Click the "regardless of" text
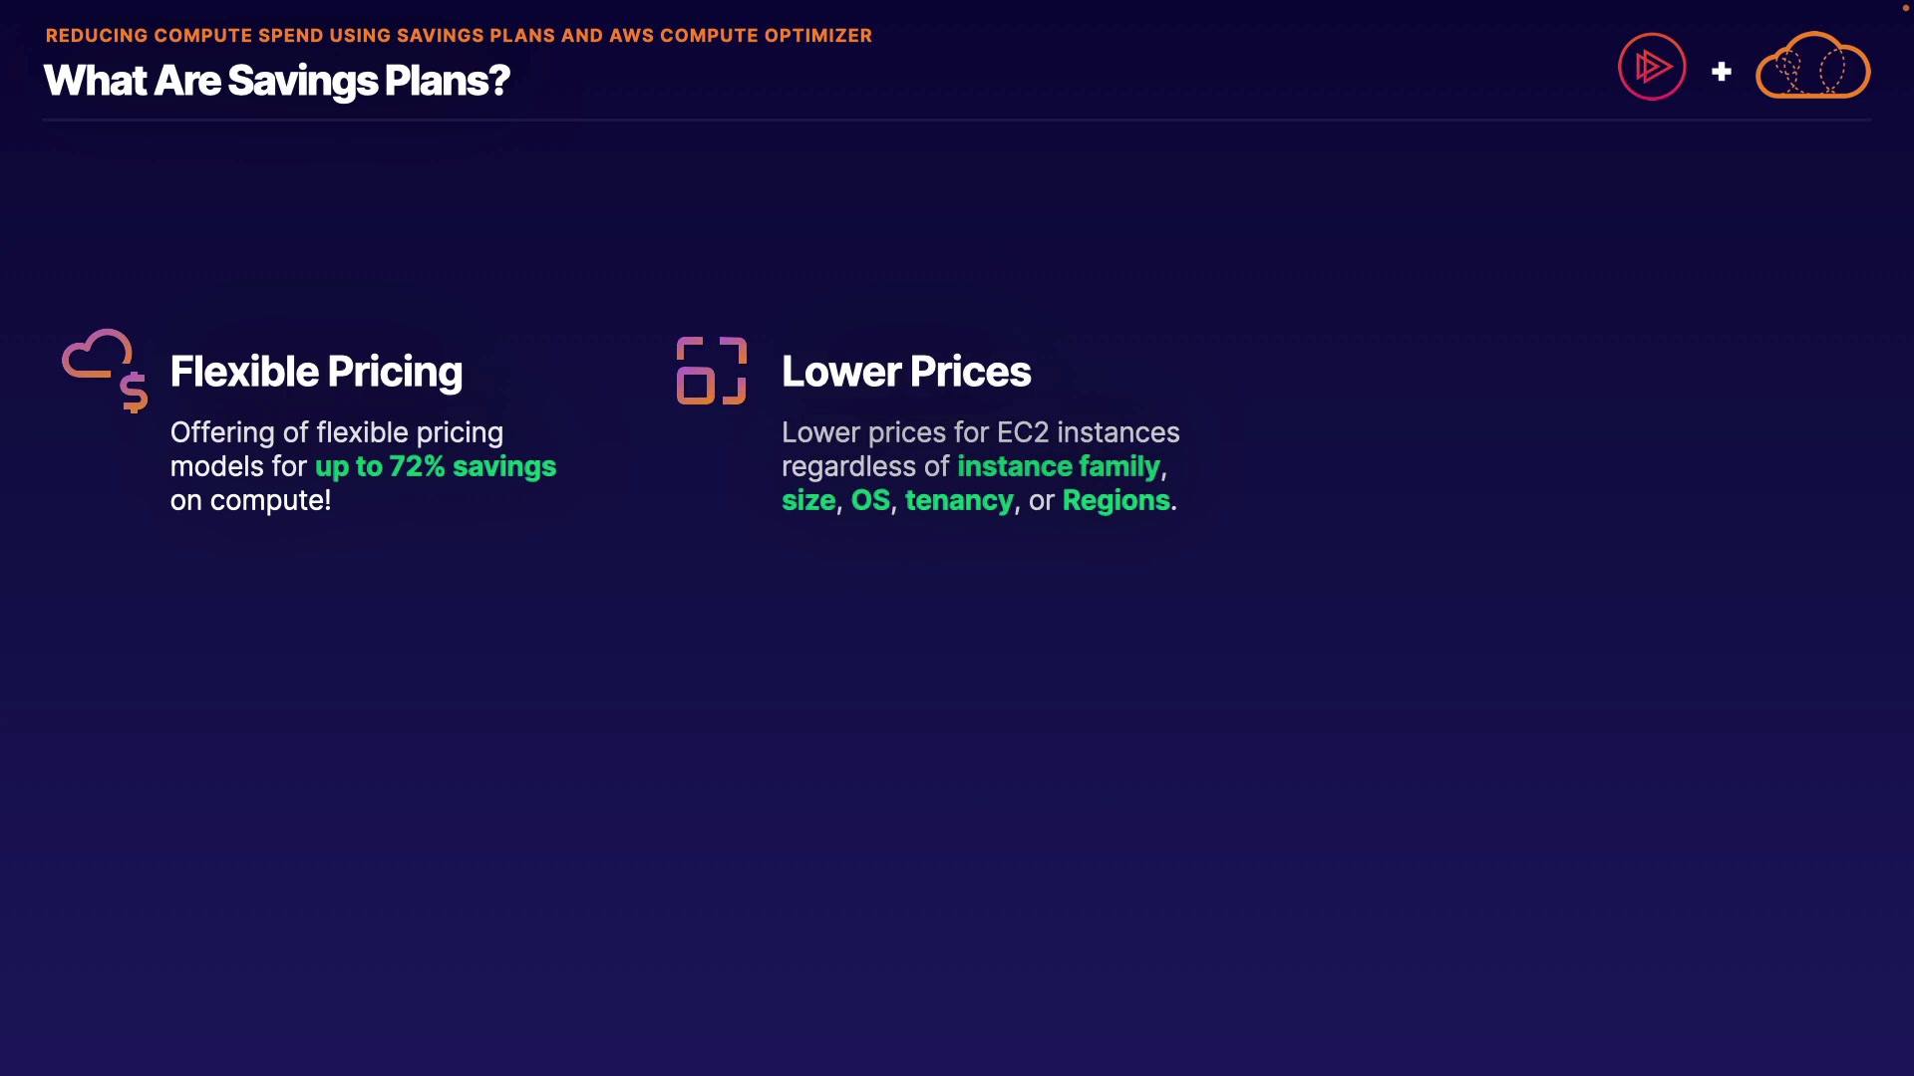 pos(865,466)
